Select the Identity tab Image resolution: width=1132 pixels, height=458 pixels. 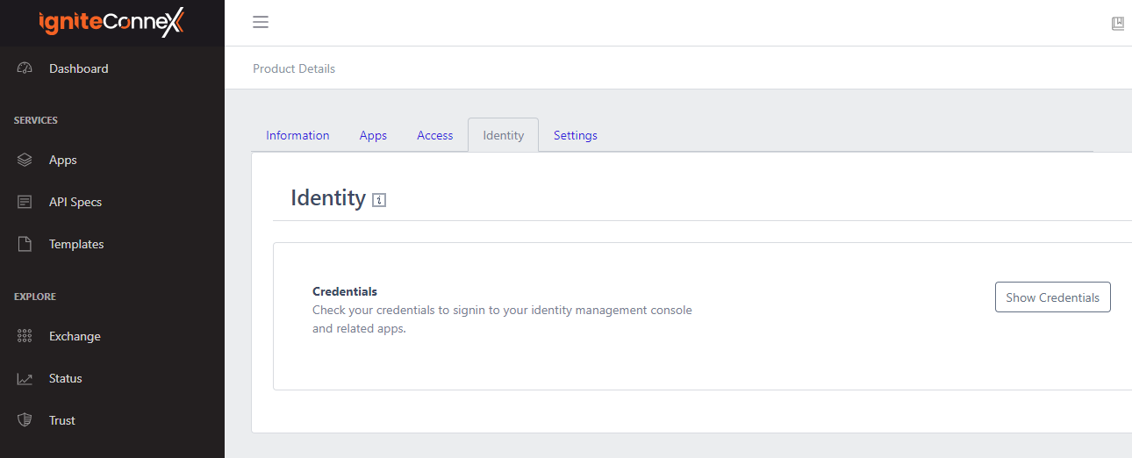coord(503,136)
